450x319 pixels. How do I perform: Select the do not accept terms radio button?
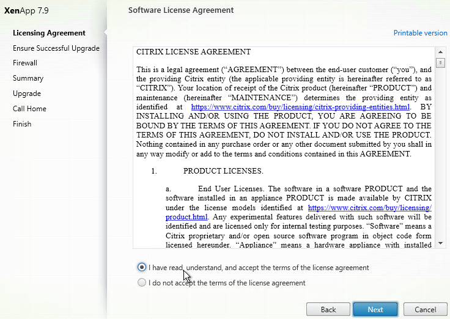pos(141,282)
